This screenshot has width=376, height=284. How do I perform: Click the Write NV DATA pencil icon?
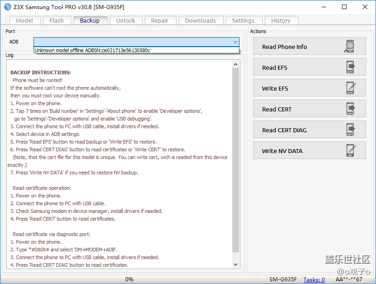point(350,151)
